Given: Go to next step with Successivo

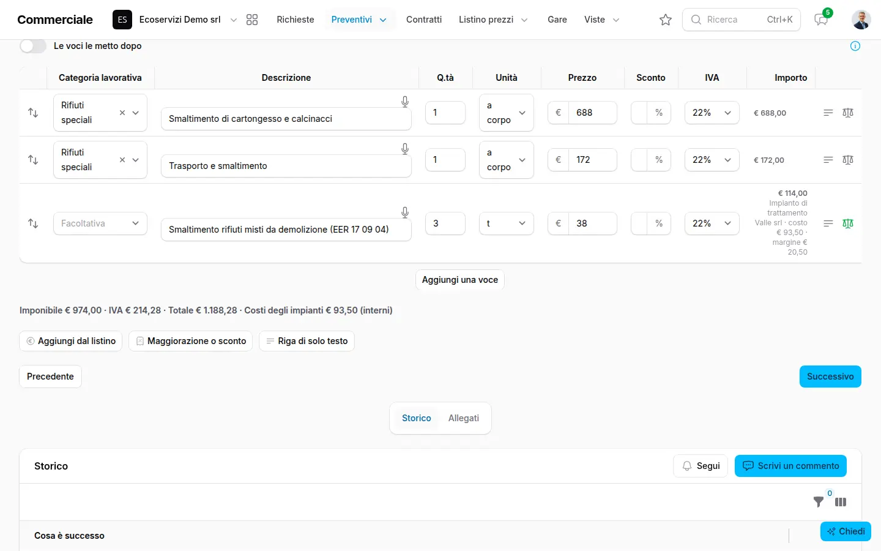Looking at the screenshot, I should 830,377.
